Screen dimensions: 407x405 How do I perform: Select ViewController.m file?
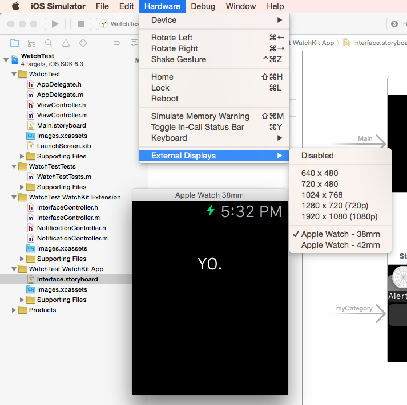(62, 115)
